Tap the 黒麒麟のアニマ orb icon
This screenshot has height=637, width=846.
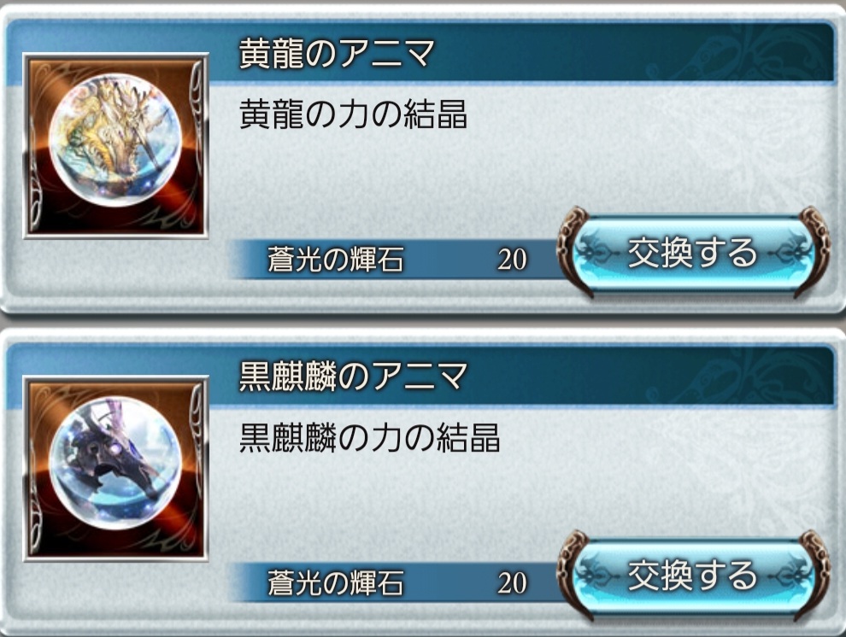(x=115, y=468)
